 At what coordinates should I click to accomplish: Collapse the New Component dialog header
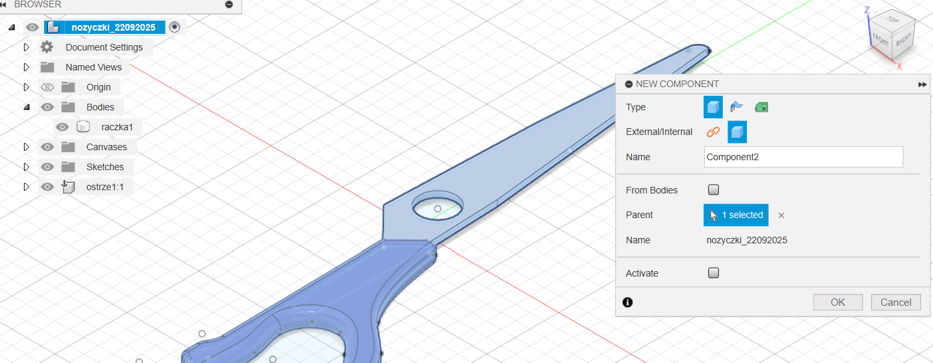(628, 84)
